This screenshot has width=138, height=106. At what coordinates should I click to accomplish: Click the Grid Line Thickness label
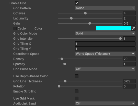(x=27, y=81)
